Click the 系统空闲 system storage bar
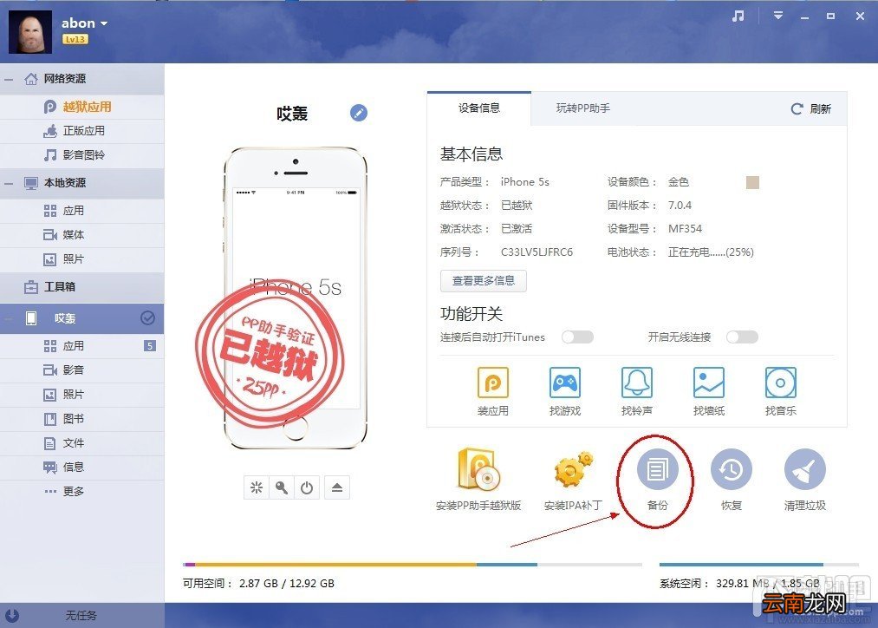 (x=758, y=564)
